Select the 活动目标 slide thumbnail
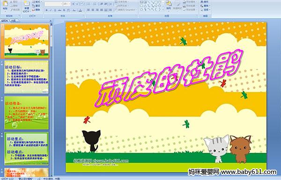The height and width of the screenshot is (180, 281). (26, 77)
